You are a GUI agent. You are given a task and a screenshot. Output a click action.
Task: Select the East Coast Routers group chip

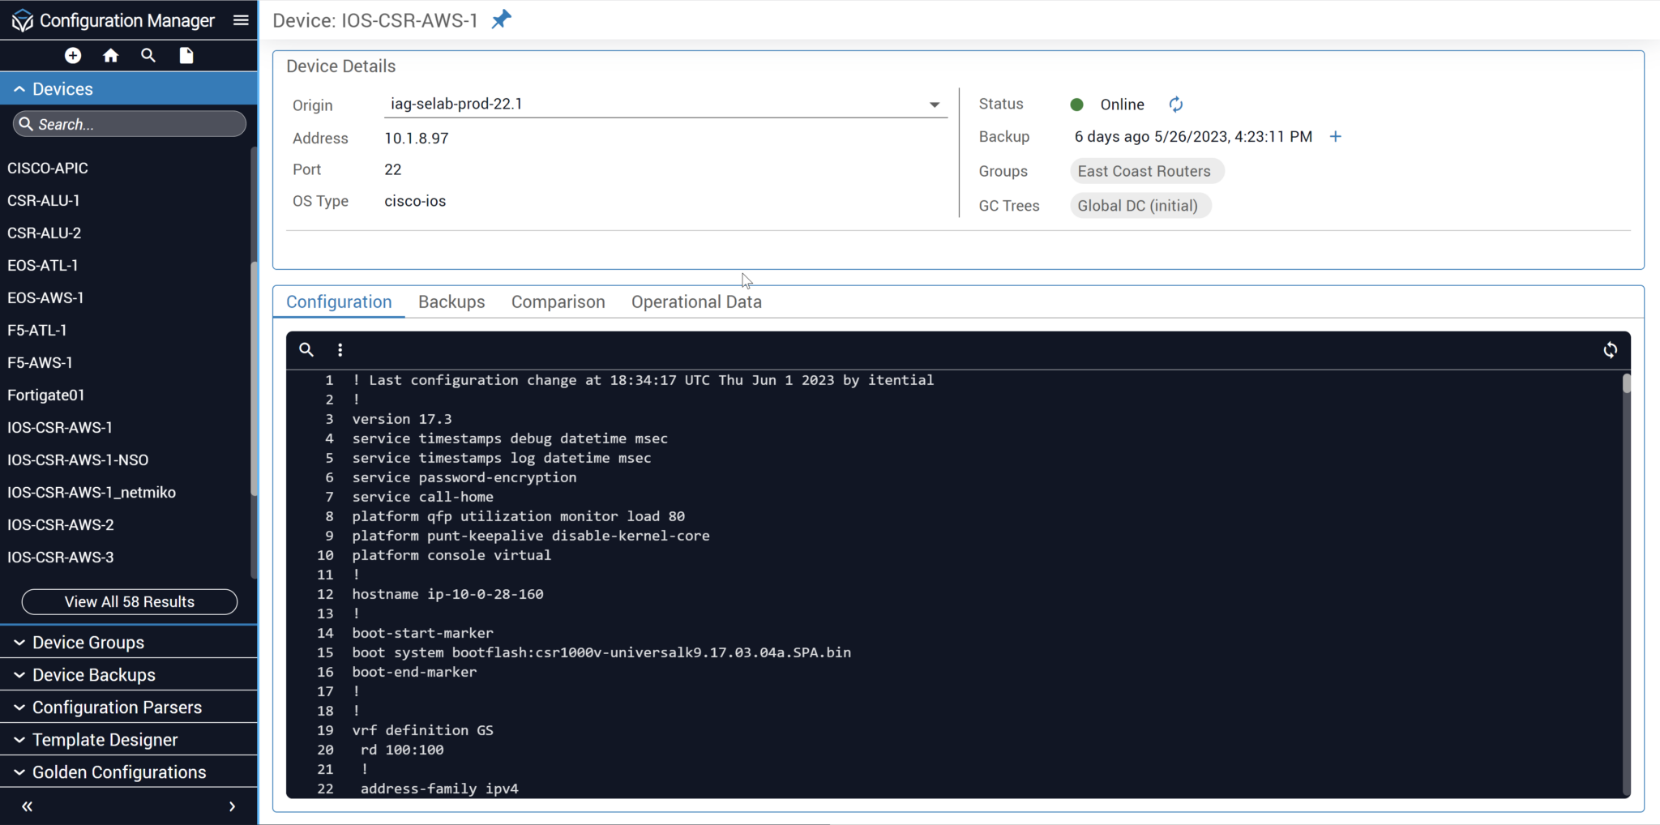[1144, 171]
